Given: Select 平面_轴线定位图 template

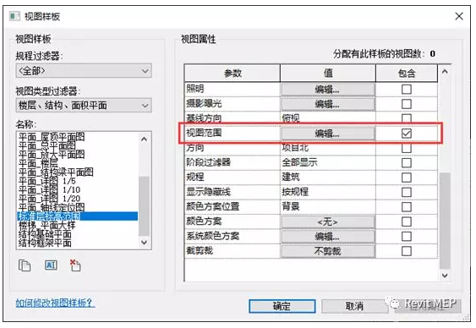Looking at the screenshot, I should [x=52, y=207].
